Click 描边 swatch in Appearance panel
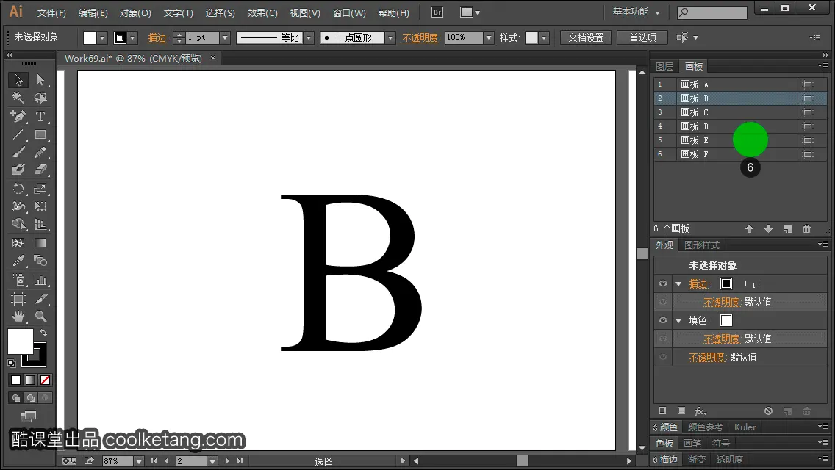This screenshot has width=835, height=470. 725,283
